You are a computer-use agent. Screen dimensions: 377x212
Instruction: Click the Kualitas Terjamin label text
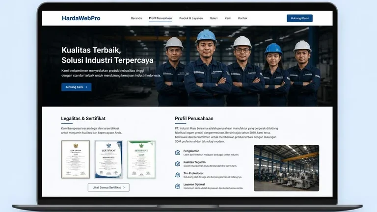pos(194,162)
